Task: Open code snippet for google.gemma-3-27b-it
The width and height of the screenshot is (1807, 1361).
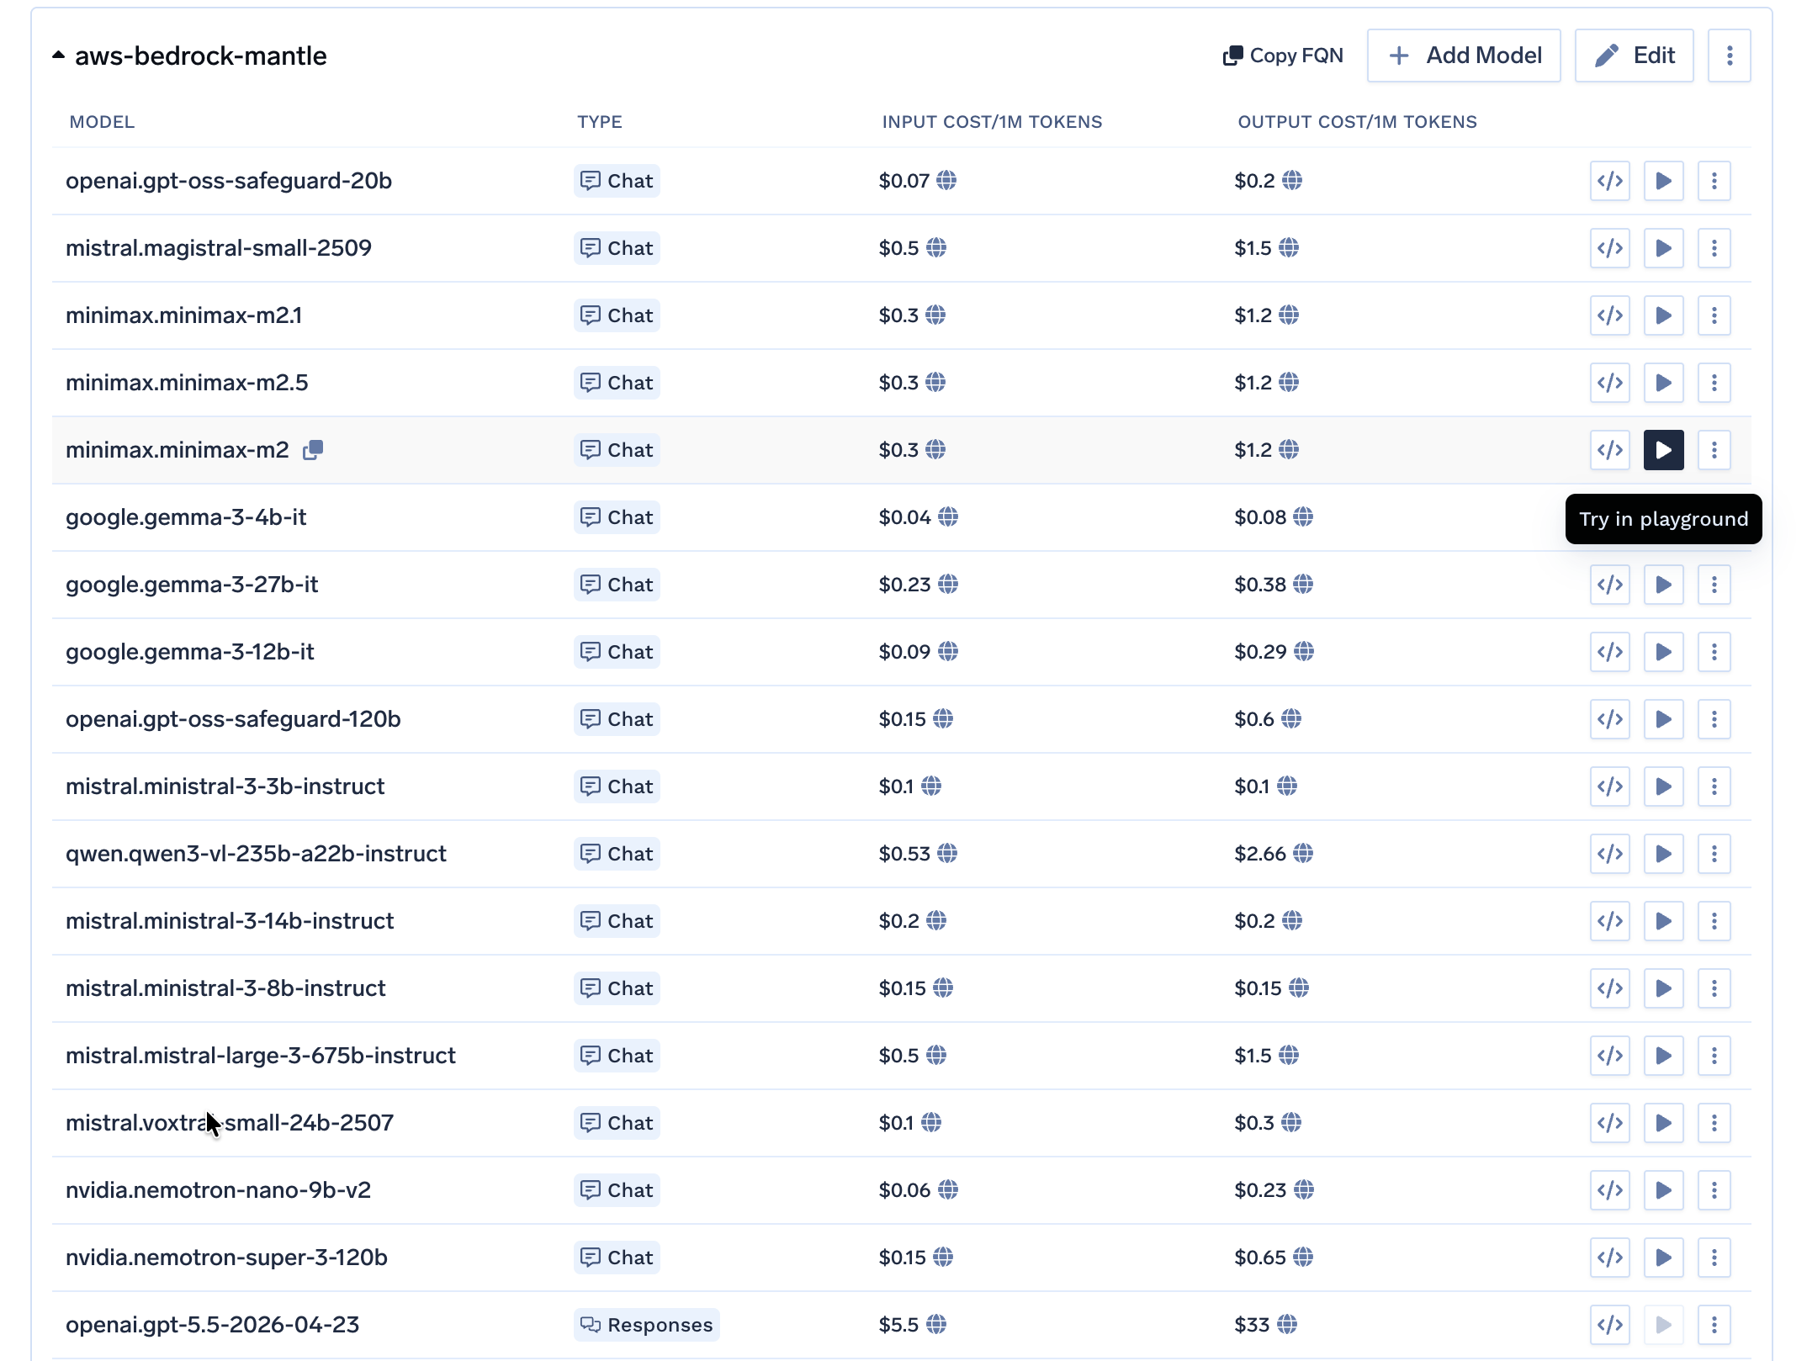Action: point(1610,585)
